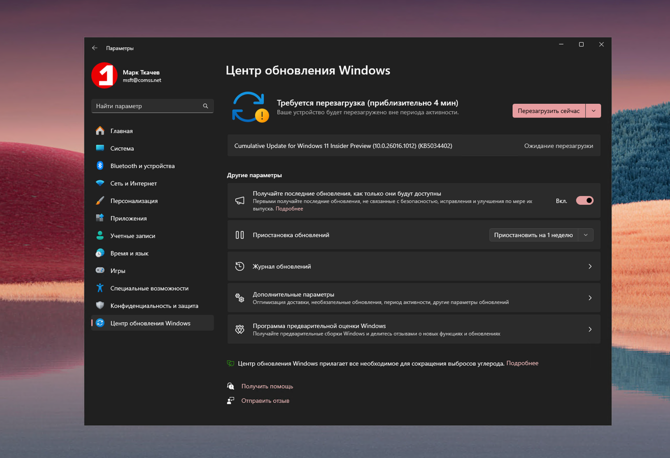Click the Время и язык globe clock icon
The image size is (670, 458).
pos(100,253)
